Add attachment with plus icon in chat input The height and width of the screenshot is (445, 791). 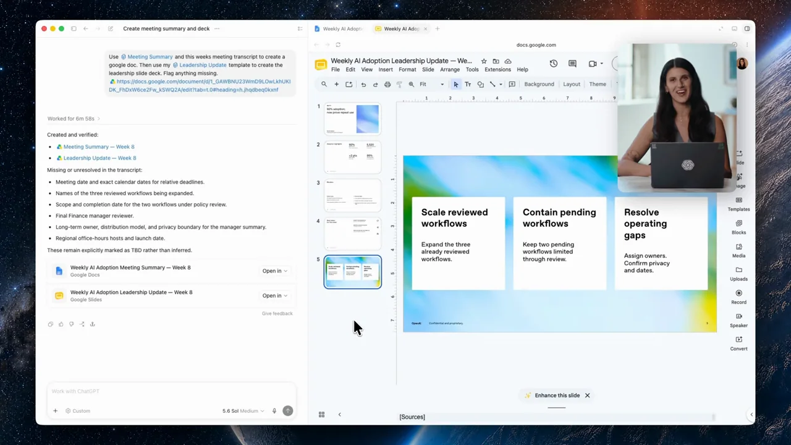pos(55,410)
